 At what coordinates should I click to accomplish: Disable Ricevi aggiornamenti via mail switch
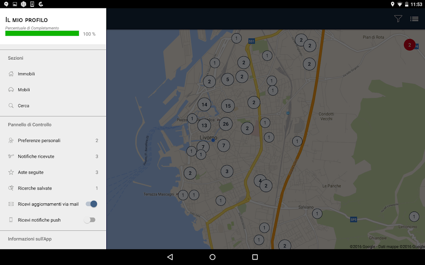(91, 204)
